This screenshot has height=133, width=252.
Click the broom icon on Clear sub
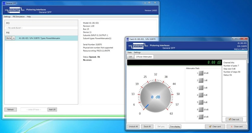[x=230, y=119]
